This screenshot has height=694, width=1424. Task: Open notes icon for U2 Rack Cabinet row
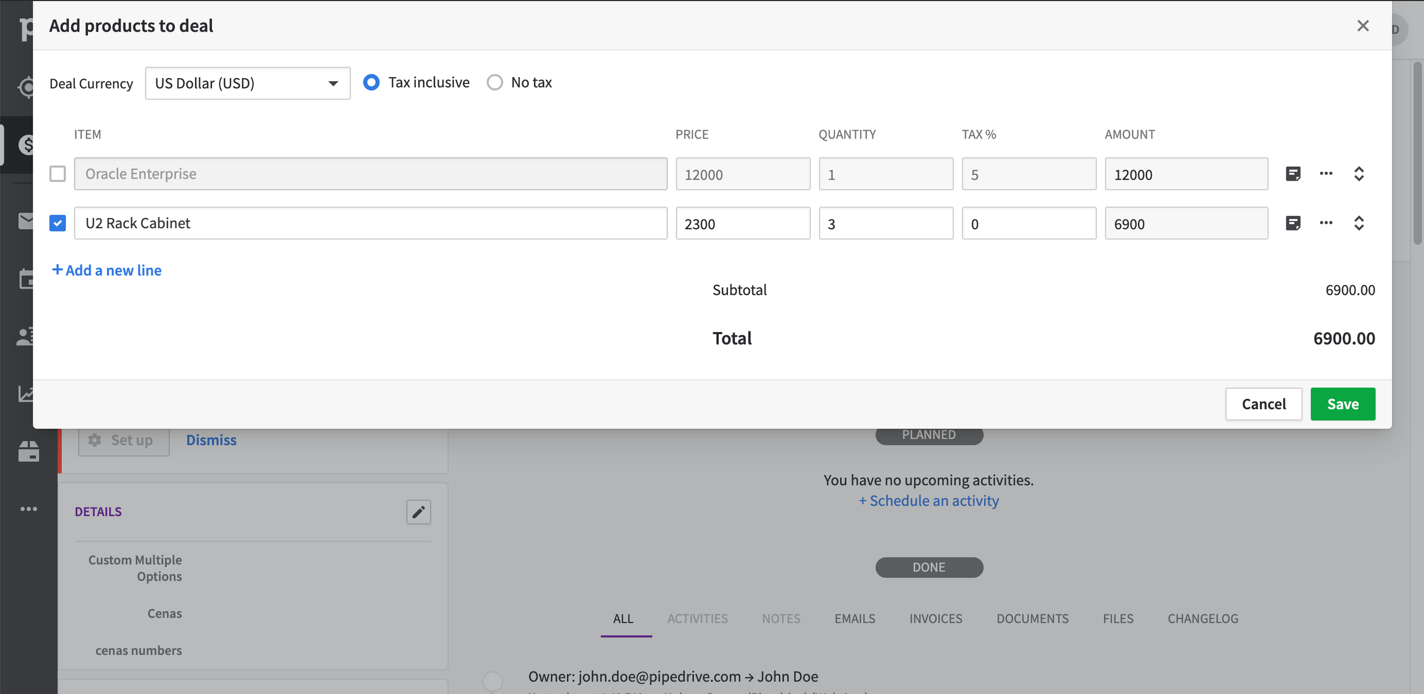tap(1293, 223)
